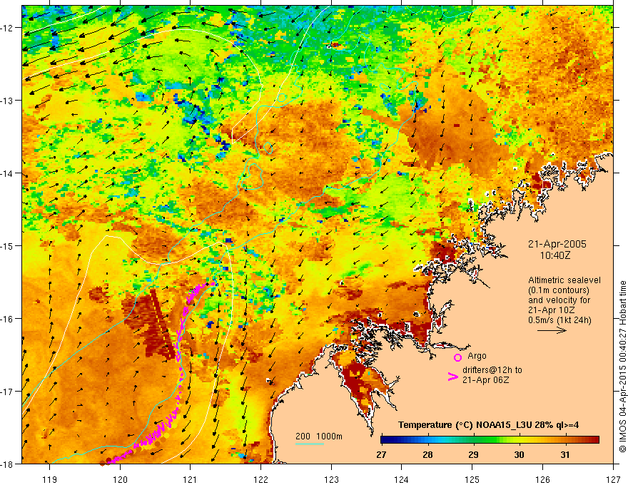Viewport: 628px width, 485px height.
Task: Click the '-17' latitude axis label
Action: pos(8,392)
